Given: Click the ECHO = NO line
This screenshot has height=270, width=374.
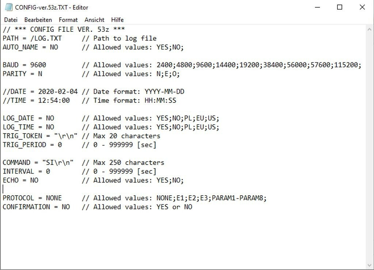Looking at the screenshot, I should click(x=20, y=180).
